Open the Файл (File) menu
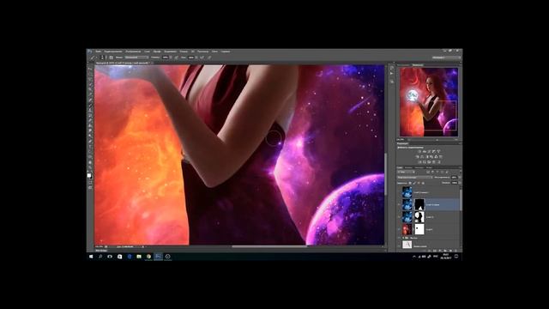Image resolution: width=549 pixels, height=309 pixels. (99, 51)
